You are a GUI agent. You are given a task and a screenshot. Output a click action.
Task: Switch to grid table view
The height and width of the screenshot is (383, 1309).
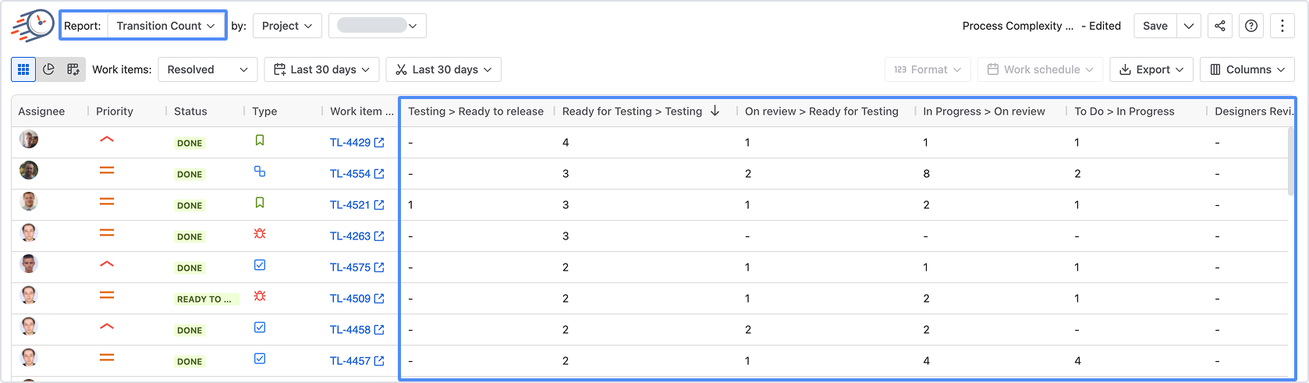pyautogui.click(x=23, y=69)
